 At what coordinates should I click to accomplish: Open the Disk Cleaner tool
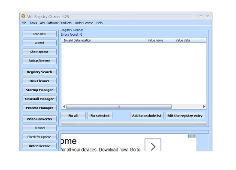tap(39, 81)
